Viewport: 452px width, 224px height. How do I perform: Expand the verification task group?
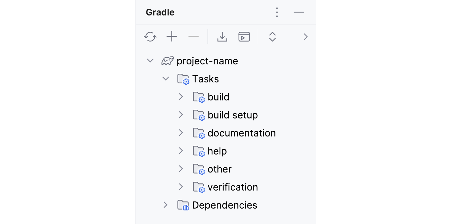tap(181, 187)
